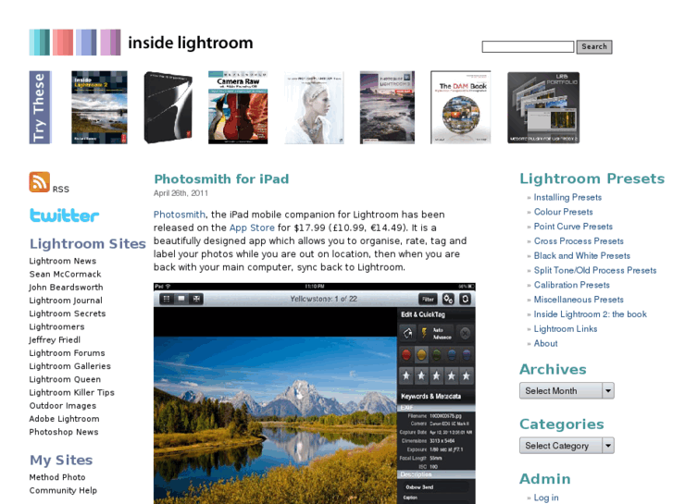Click the Search button

click(594, 47)
